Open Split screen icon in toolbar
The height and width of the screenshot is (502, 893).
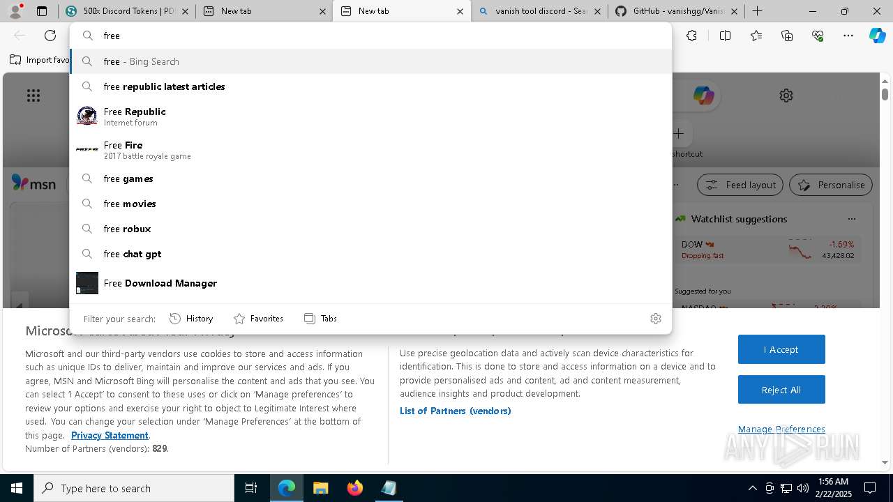click(x=725, y=36)
